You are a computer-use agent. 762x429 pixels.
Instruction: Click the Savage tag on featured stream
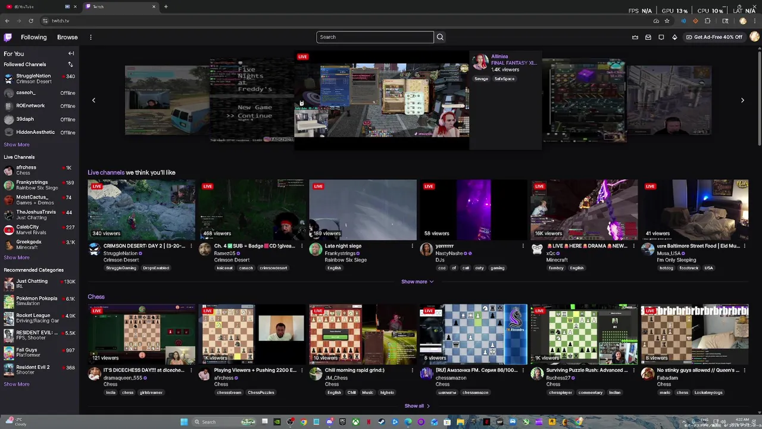[x=481, y=79]
